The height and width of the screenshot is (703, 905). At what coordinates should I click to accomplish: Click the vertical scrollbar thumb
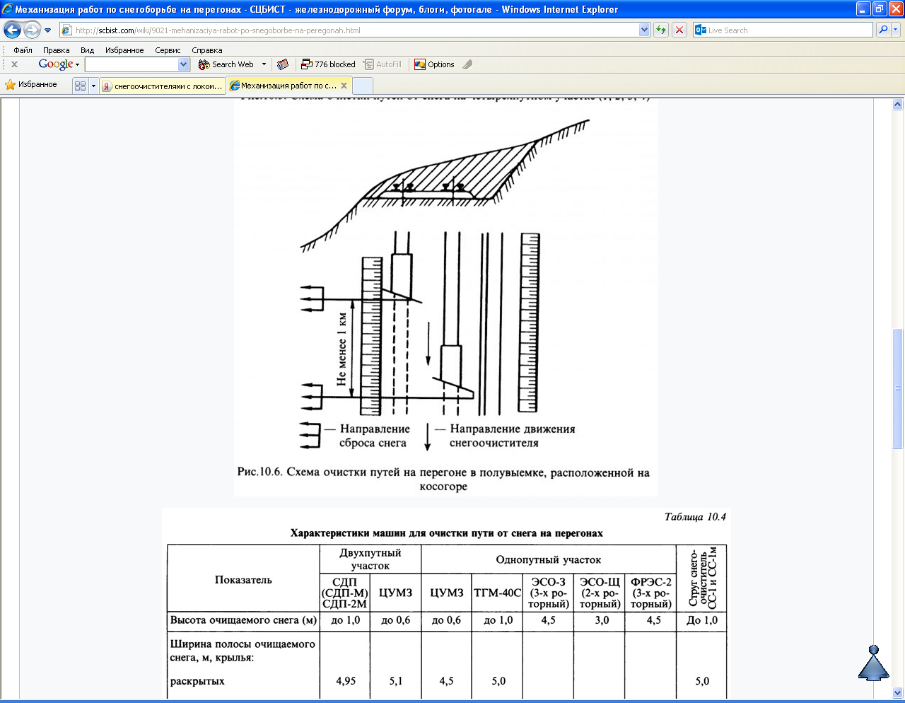coord(897,388)
